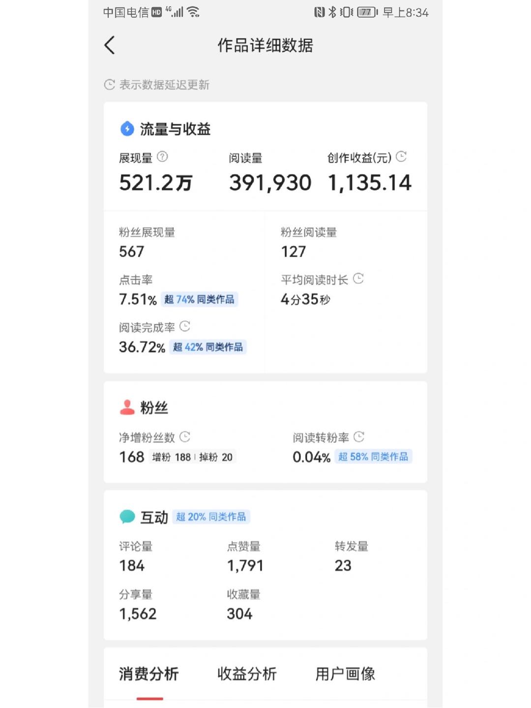The width and height of the screenshot is (531, 708).
Task: Switch to the 收益分析 tab
Action: point(247,674)
